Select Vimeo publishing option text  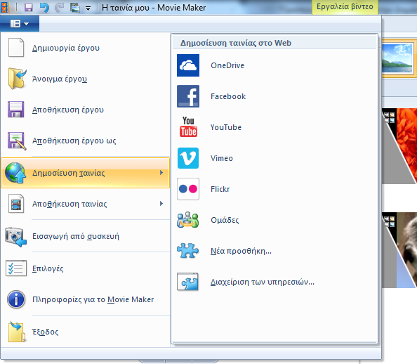pos(222,158)
